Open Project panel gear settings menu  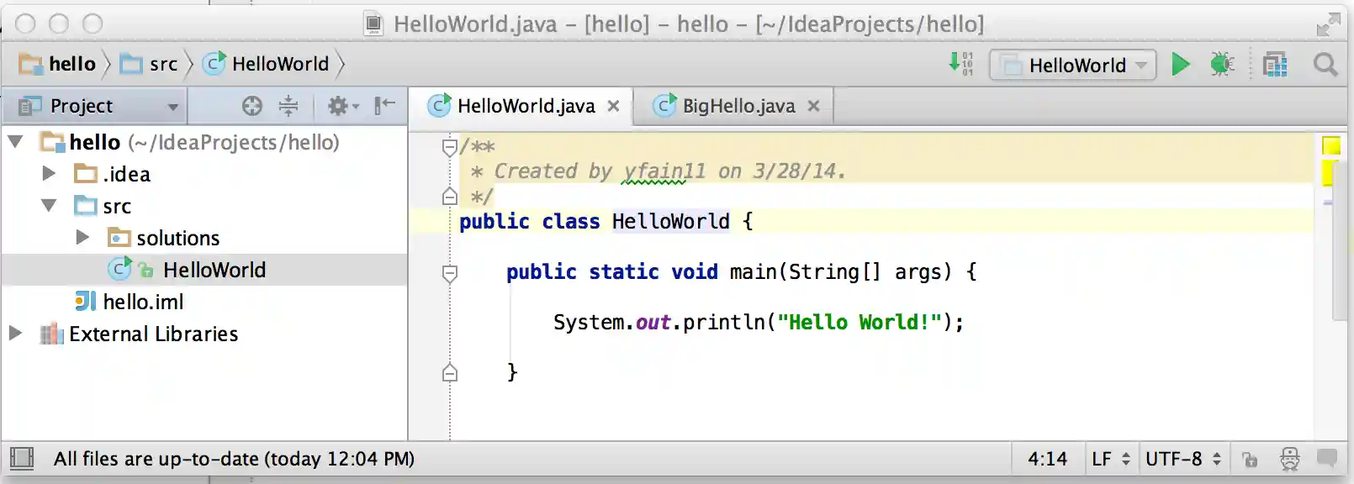(341, 106)
